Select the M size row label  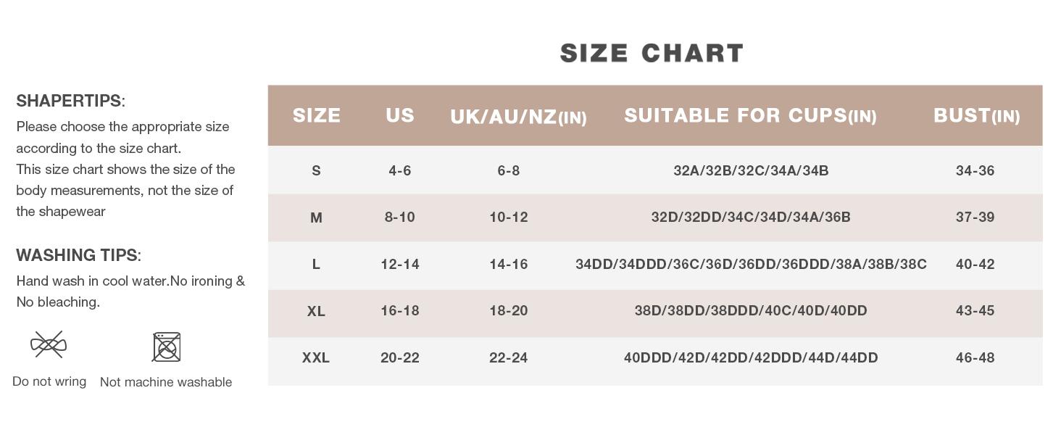pos(316,217)
